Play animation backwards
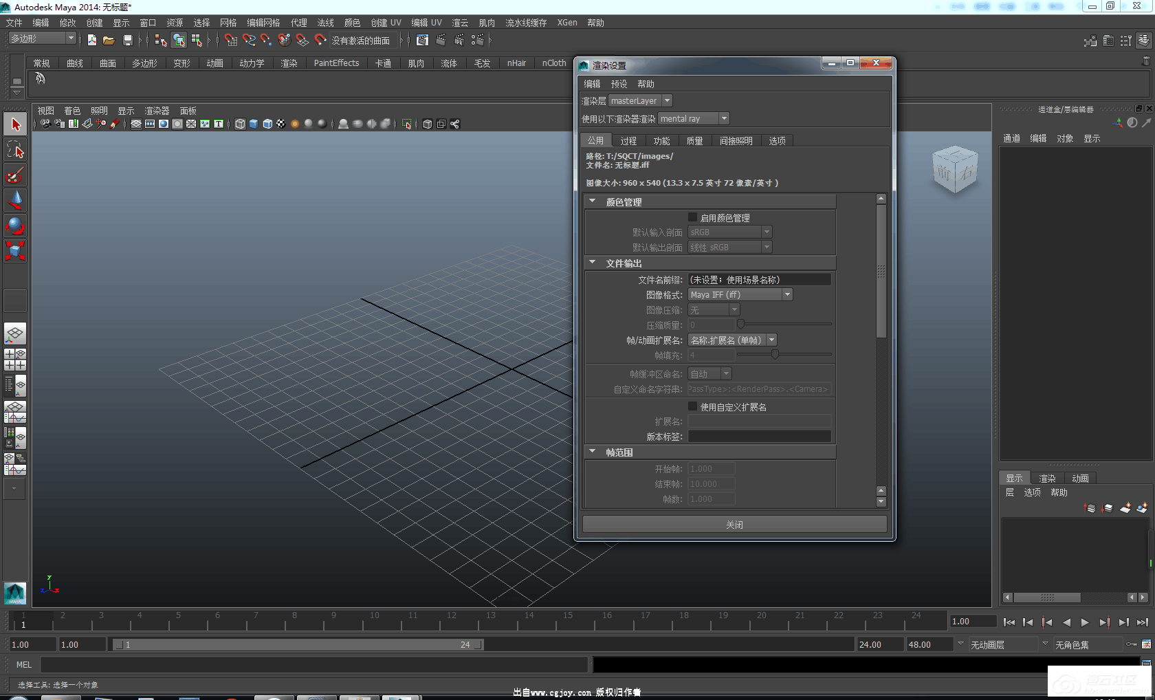Viewport: 1155px width, 700px height. click(1066, 622)
